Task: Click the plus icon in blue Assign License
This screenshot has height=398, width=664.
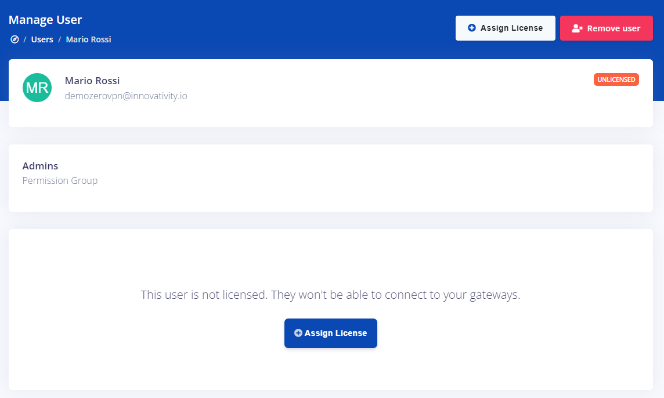Action: tap(298, 333)
